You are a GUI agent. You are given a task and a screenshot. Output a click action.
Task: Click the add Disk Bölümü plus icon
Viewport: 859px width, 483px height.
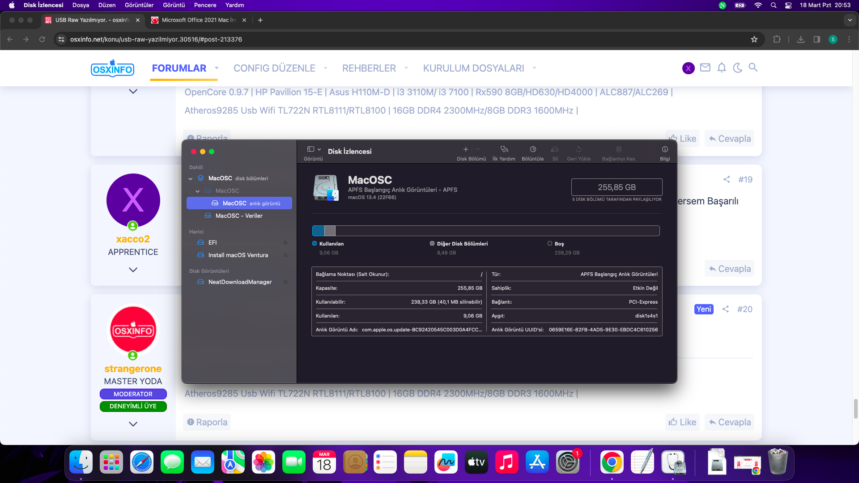coord(466,149)
